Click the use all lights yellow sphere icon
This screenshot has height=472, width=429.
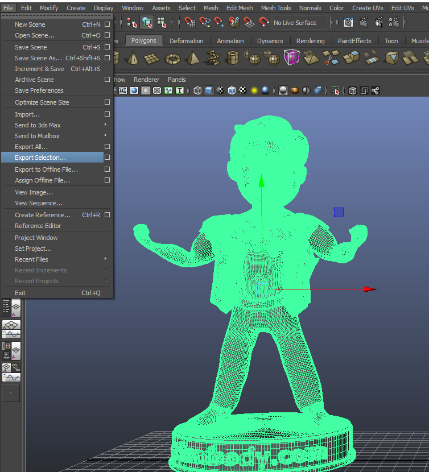(254, 90)
